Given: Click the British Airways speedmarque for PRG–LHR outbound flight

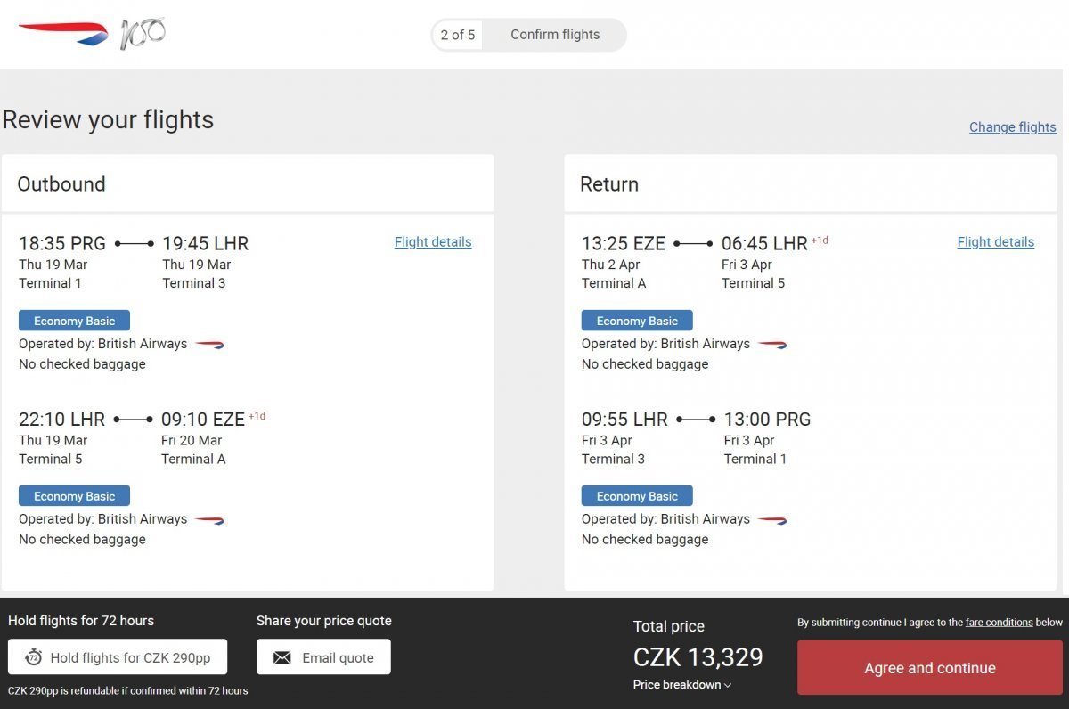Looking at the screenshot, I should point(209,345).
